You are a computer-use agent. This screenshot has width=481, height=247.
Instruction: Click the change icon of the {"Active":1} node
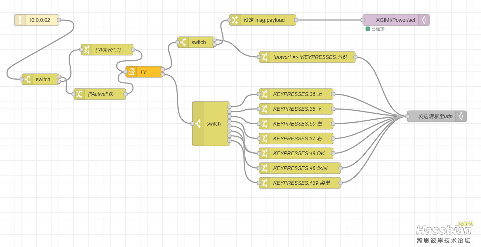pos(87,50)
